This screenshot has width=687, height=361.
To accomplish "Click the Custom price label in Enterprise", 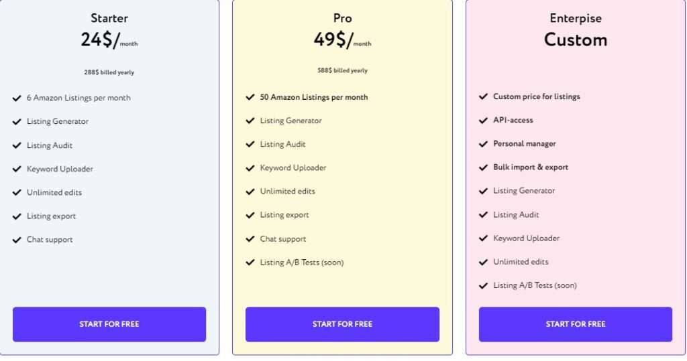I will 575,40.
